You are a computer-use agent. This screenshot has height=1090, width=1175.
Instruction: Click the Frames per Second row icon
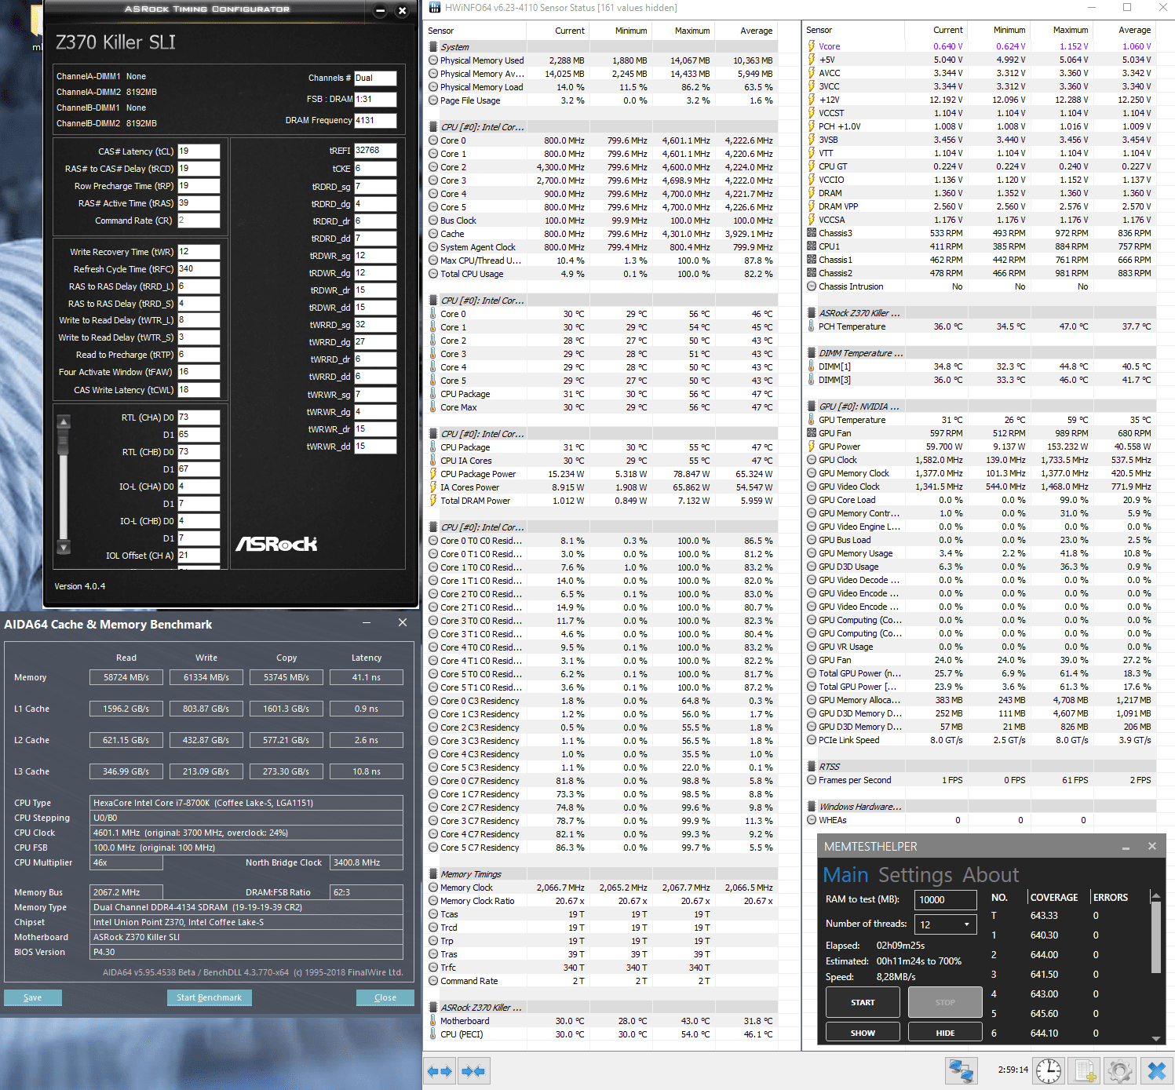[x=812, y=780]
